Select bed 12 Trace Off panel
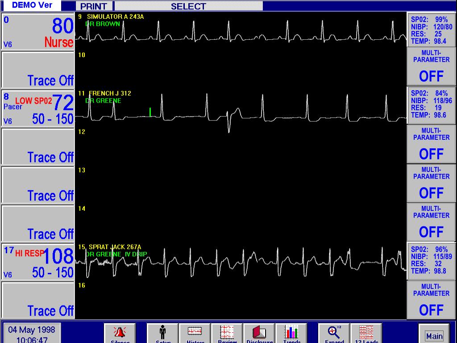The width and height of the screenshot is (457, 343). tap(38, 146)
